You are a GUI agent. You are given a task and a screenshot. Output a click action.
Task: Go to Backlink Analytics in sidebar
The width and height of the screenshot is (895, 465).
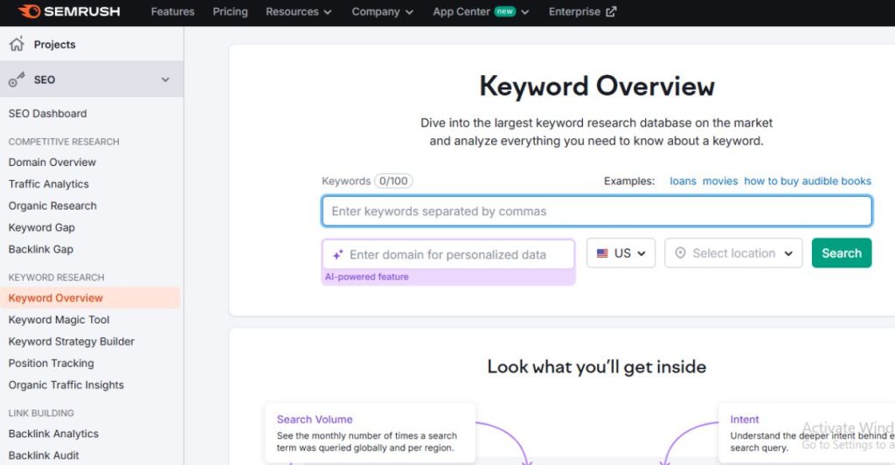point(53,434)
